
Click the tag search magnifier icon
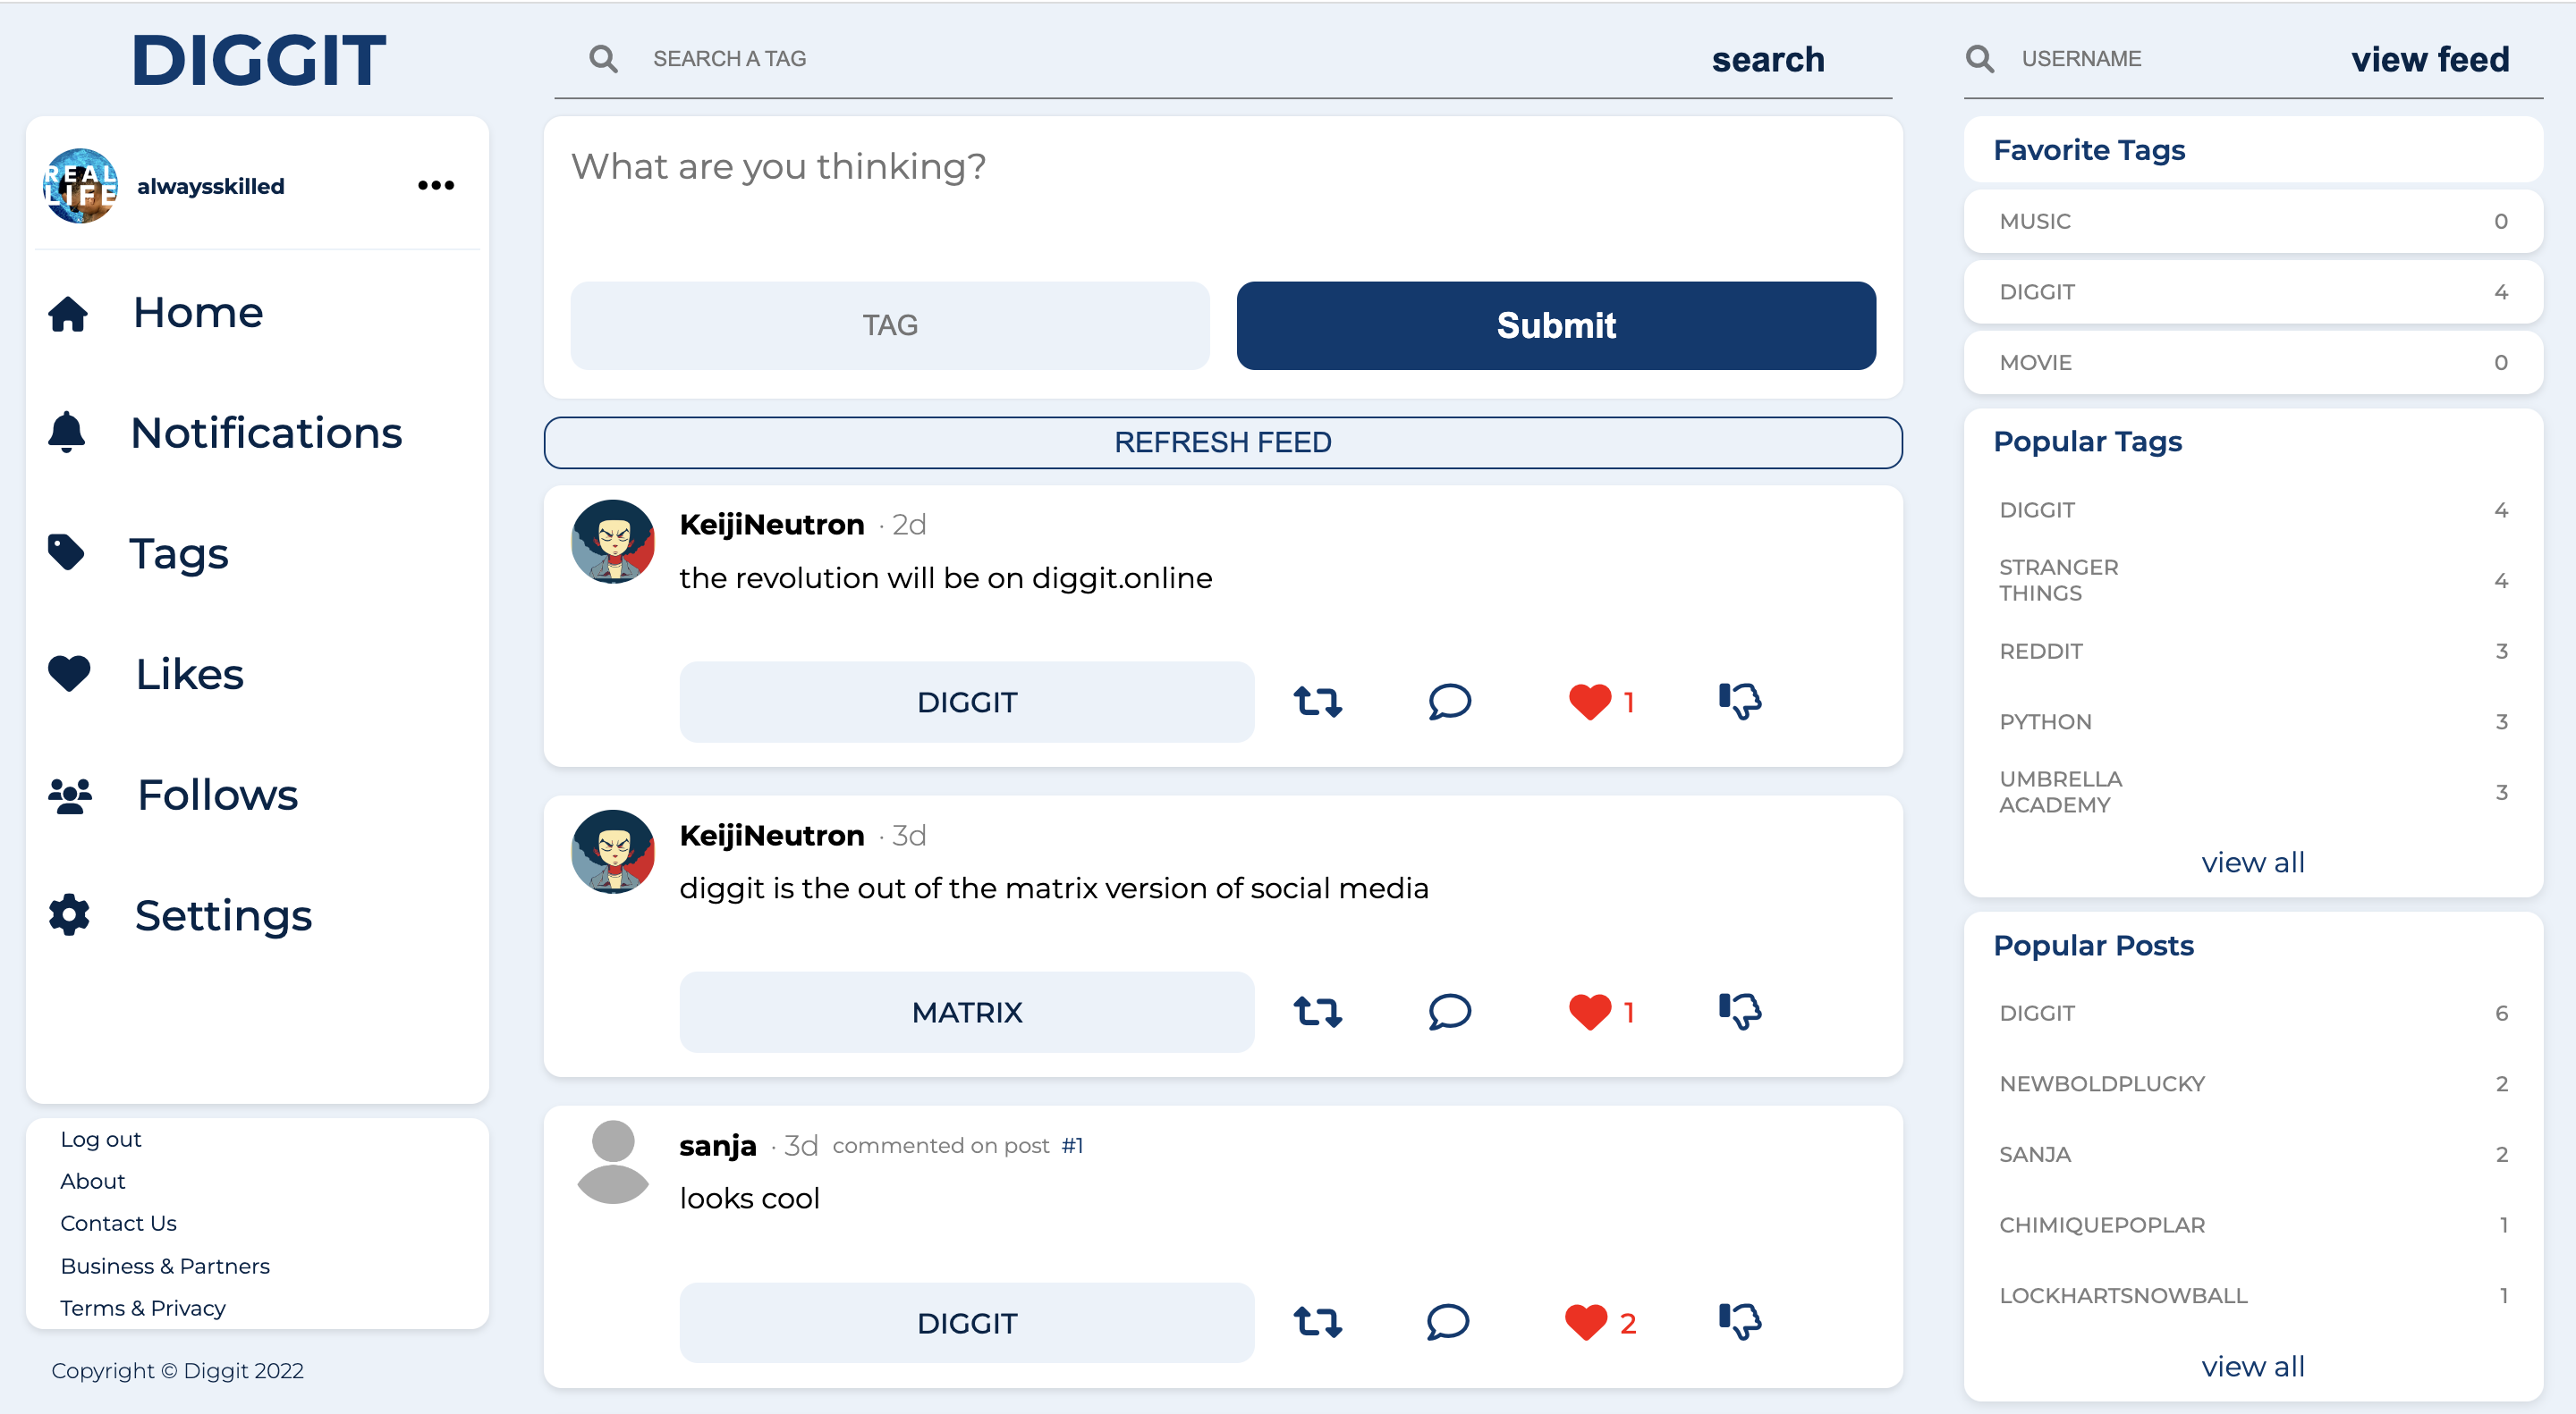603,59
